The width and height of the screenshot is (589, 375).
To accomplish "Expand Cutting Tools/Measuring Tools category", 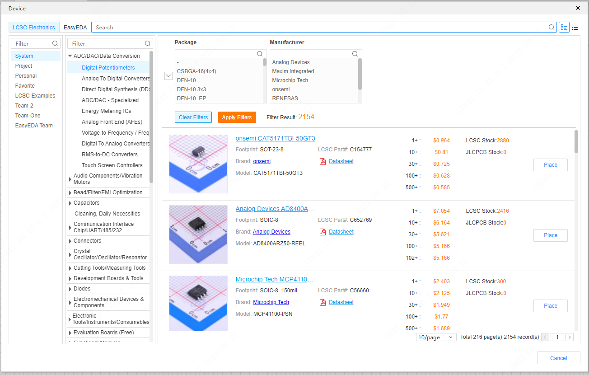I will (x=70, y=268).
